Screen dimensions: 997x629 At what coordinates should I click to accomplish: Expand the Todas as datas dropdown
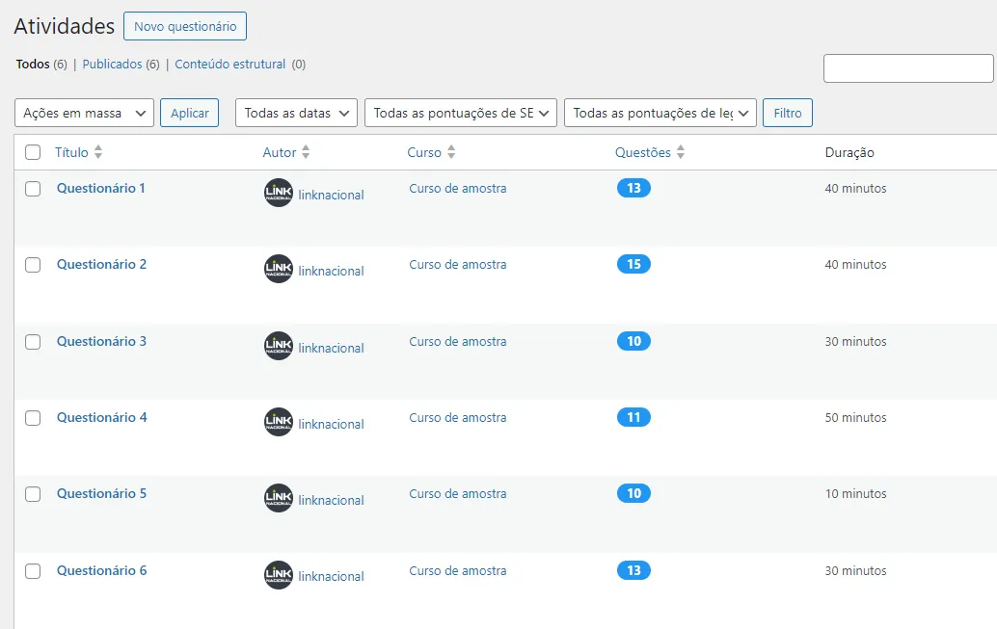pyautogui.click(x=296, y=113)
